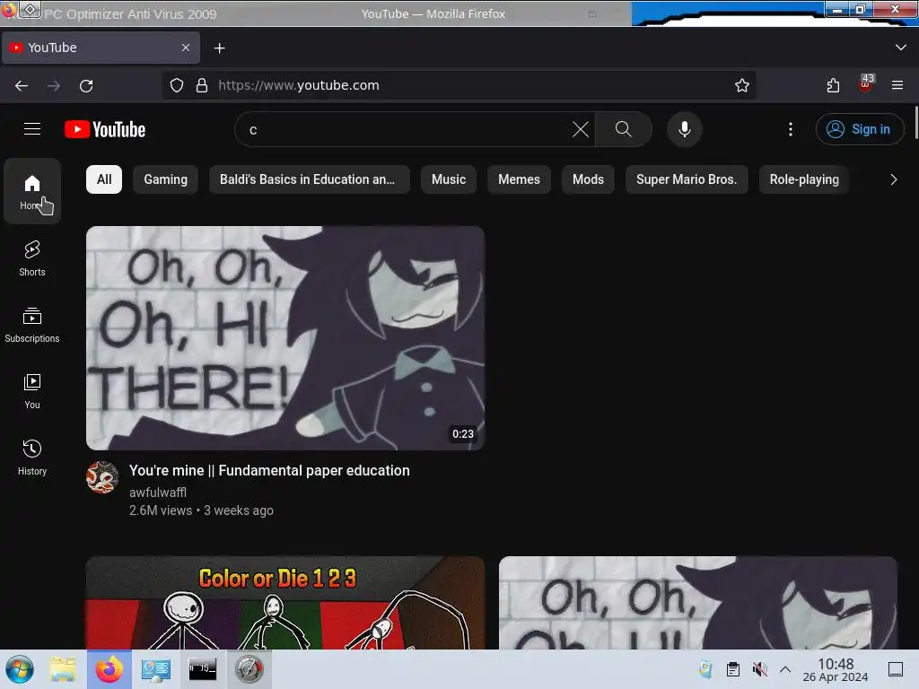The width and height of the screenshot is (919, 689).
Task: Open the You section in sidebar
Action: tap(32, 391)
